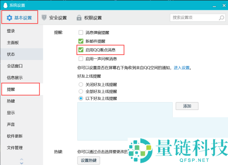The image size is (228, 165).
Task: Click the 添加 button
Action: (187, 106)
